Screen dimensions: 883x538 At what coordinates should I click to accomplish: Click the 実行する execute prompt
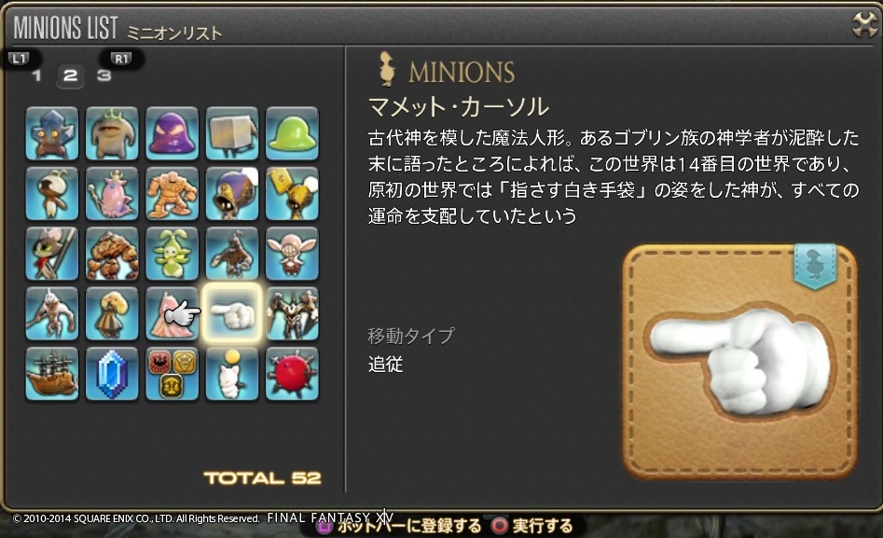pyautogui.click(x=532, y=526)
